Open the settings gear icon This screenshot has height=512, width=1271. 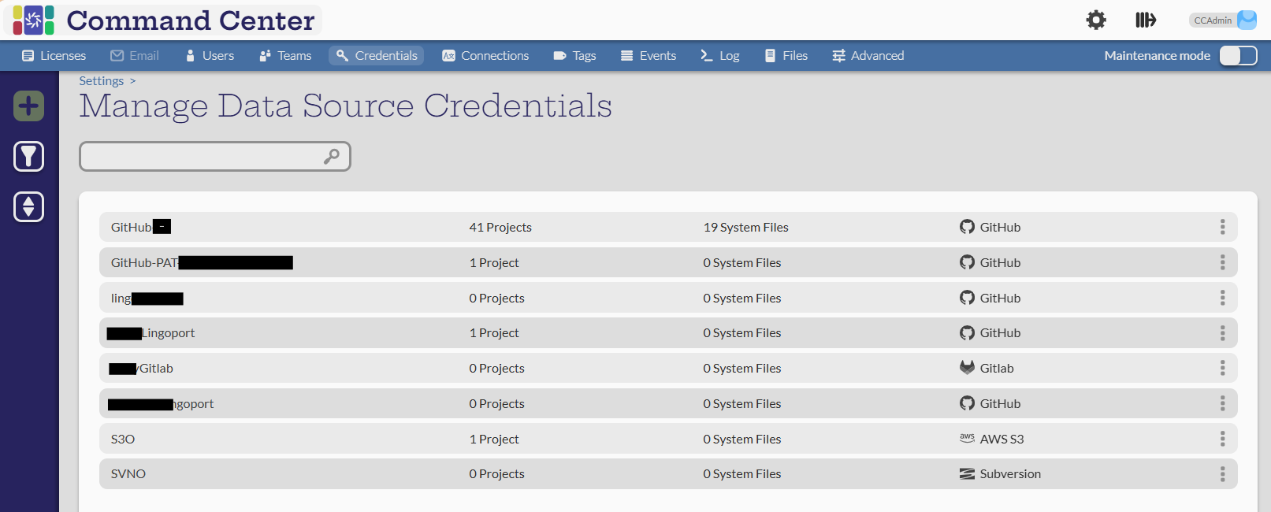click(1096, 20)
